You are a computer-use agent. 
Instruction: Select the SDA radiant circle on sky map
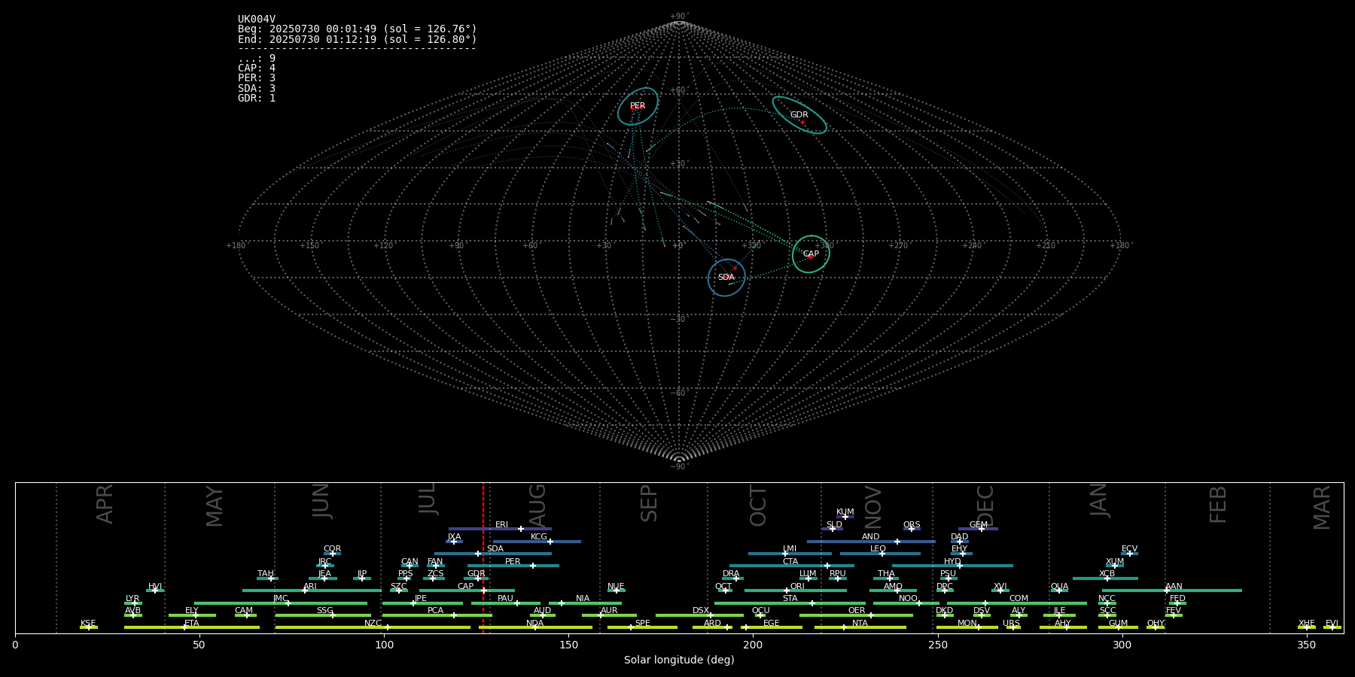(x=726, y=278)
